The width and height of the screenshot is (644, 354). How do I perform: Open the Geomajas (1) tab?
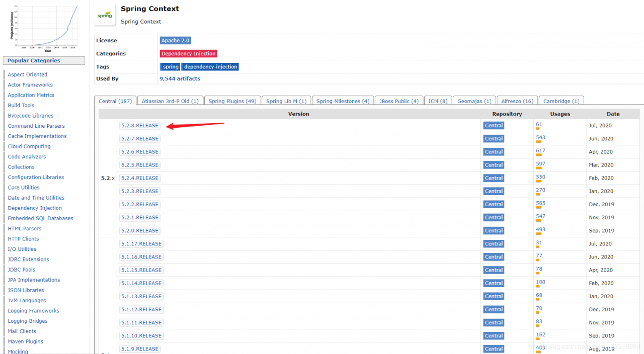click(x=474, y=101)
